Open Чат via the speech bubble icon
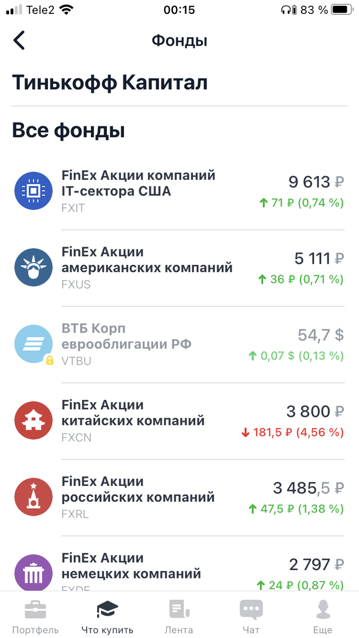Image resolution: width=359 pixels, height=638 pixels. click(251, 609)
